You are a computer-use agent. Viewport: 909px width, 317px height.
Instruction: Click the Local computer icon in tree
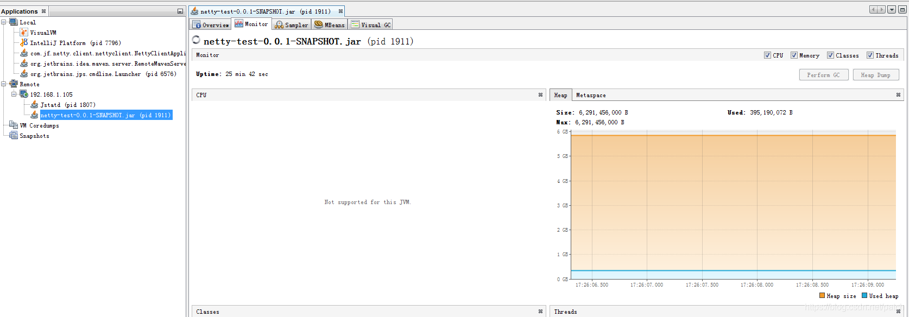tap(14, 22)
